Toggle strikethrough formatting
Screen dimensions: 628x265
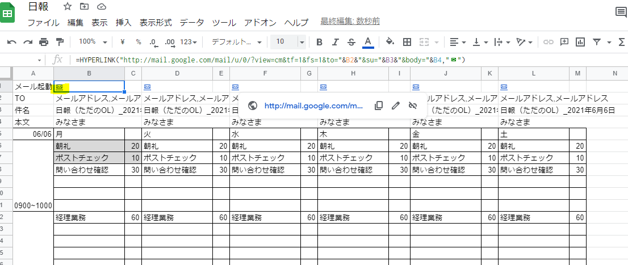(x=351, y=41)
